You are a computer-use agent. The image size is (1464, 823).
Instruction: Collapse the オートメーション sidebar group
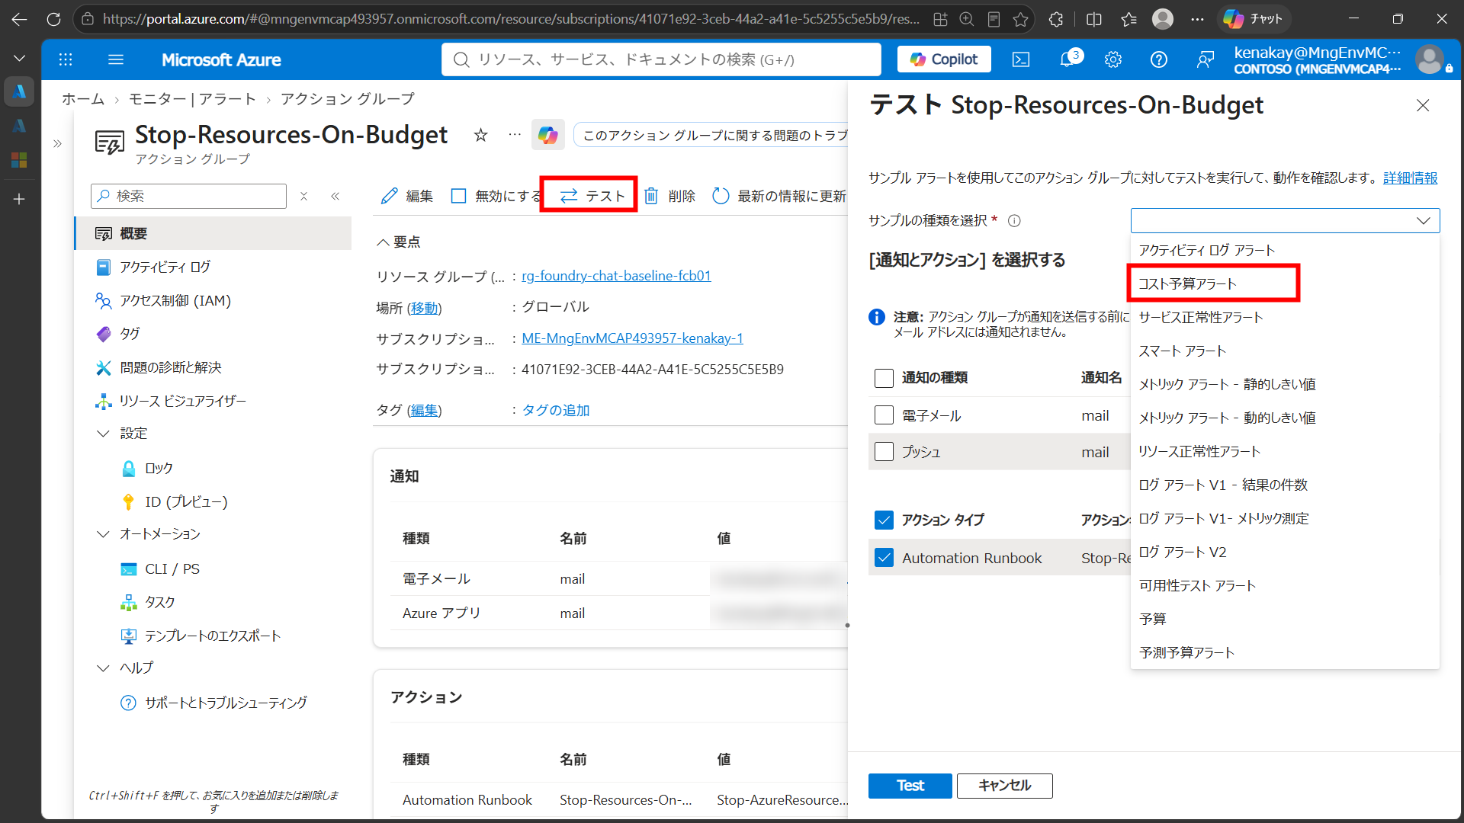click(x=103, y=534)
